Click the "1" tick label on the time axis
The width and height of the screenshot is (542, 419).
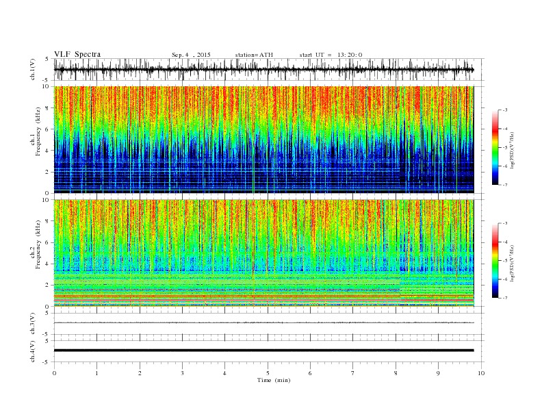[x=97, y=373]
